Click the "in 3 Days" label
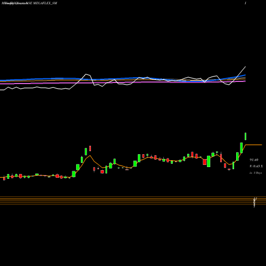 click(255, 173)
